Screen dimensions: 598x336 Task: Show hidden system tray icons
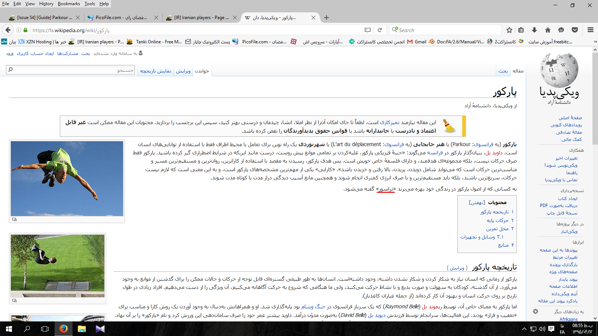[524, 329]
